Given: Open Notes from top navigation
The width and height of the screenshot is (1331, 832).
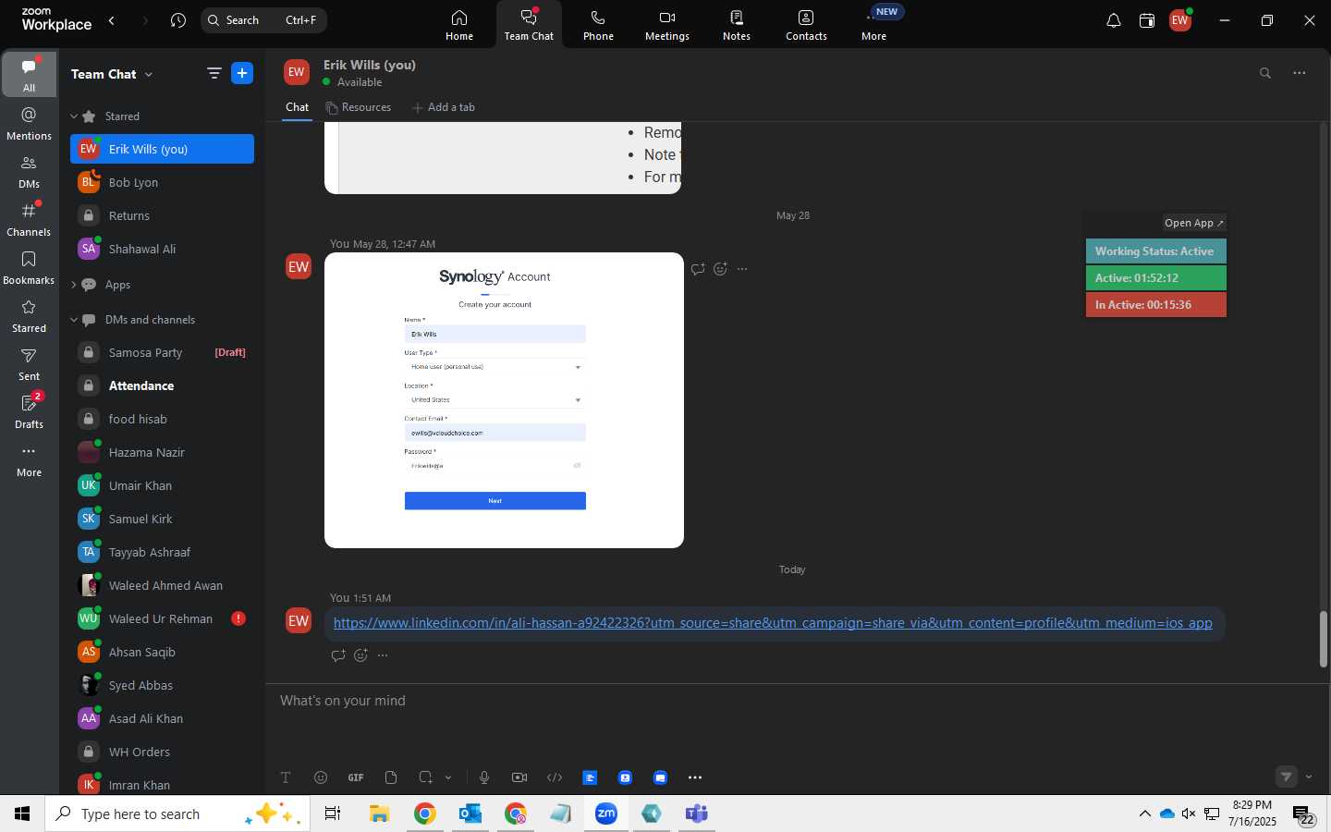Looking at the screenshot, I should click(x=737, y=25).
